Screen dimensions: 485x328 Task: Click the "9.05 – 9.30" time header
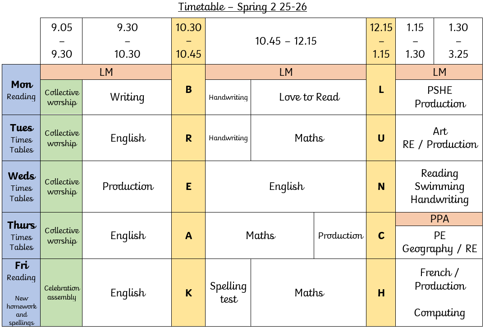pyautogui.click(x=61, y=42)
